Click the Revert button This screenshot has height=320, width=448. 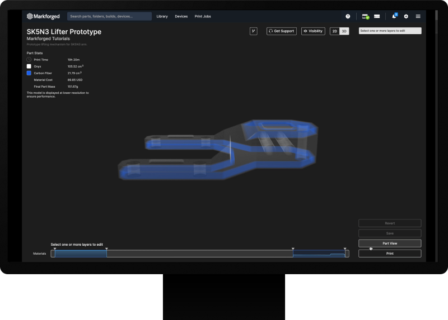pyautogui.click(x=390, y=223)
